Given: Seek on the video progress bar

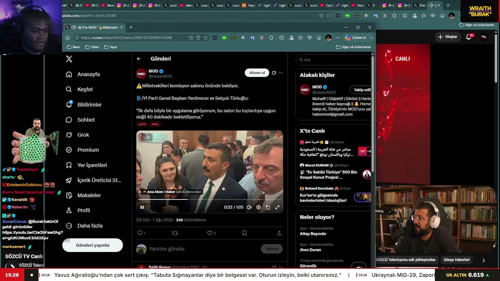Looking at the screenshot, I should 210,199.
